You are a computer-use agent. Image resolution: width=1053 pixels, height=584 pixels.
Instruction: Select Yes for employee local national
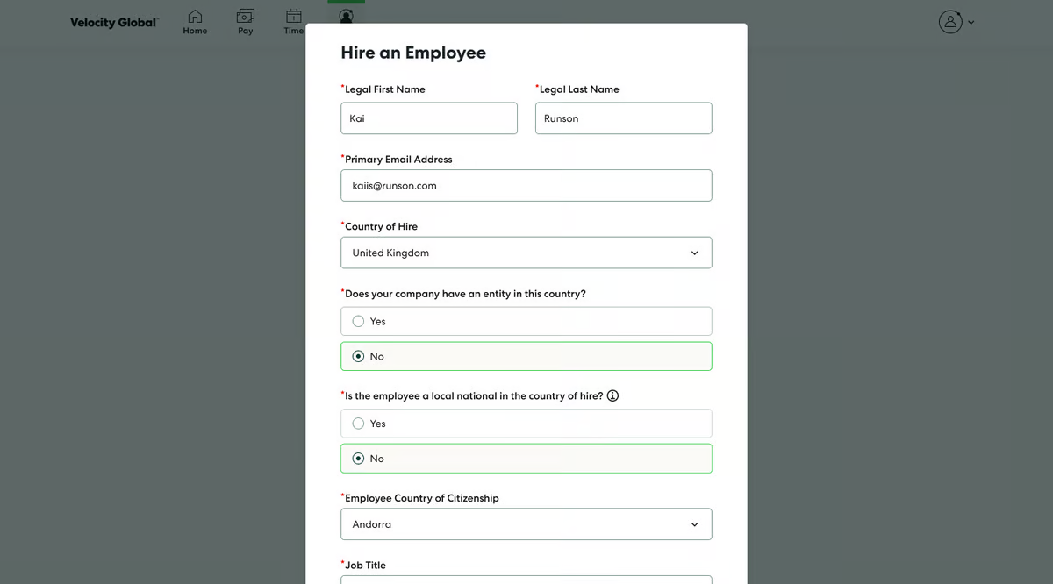pyautogui.click(x=358, y=424)
